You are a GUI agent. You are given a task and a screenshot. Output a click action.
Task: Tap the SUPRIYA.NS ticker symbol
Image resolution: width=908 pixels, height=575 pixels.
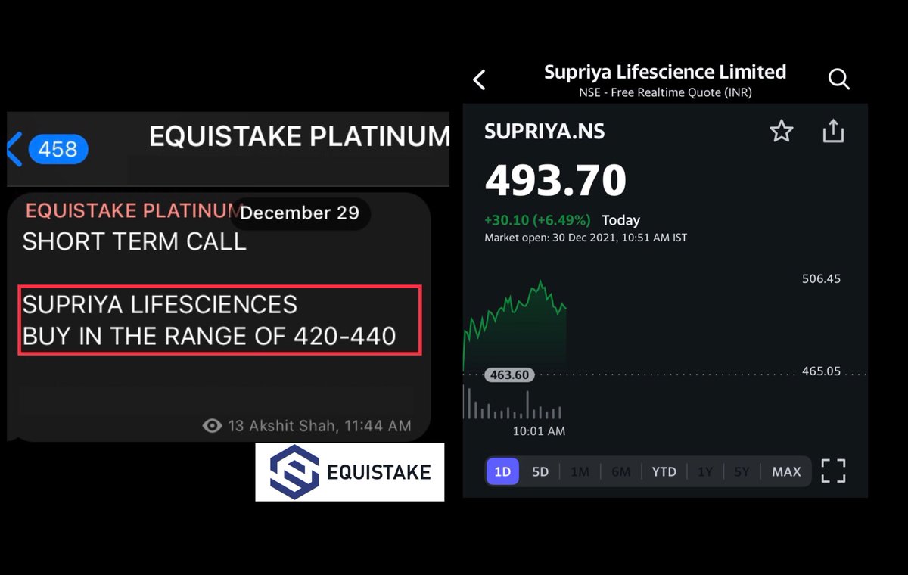[544, 132]
